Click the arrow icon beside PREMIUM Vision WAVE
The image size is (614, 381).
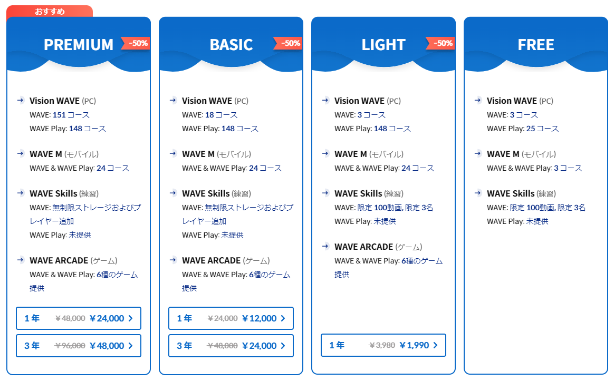pos(21,100)
